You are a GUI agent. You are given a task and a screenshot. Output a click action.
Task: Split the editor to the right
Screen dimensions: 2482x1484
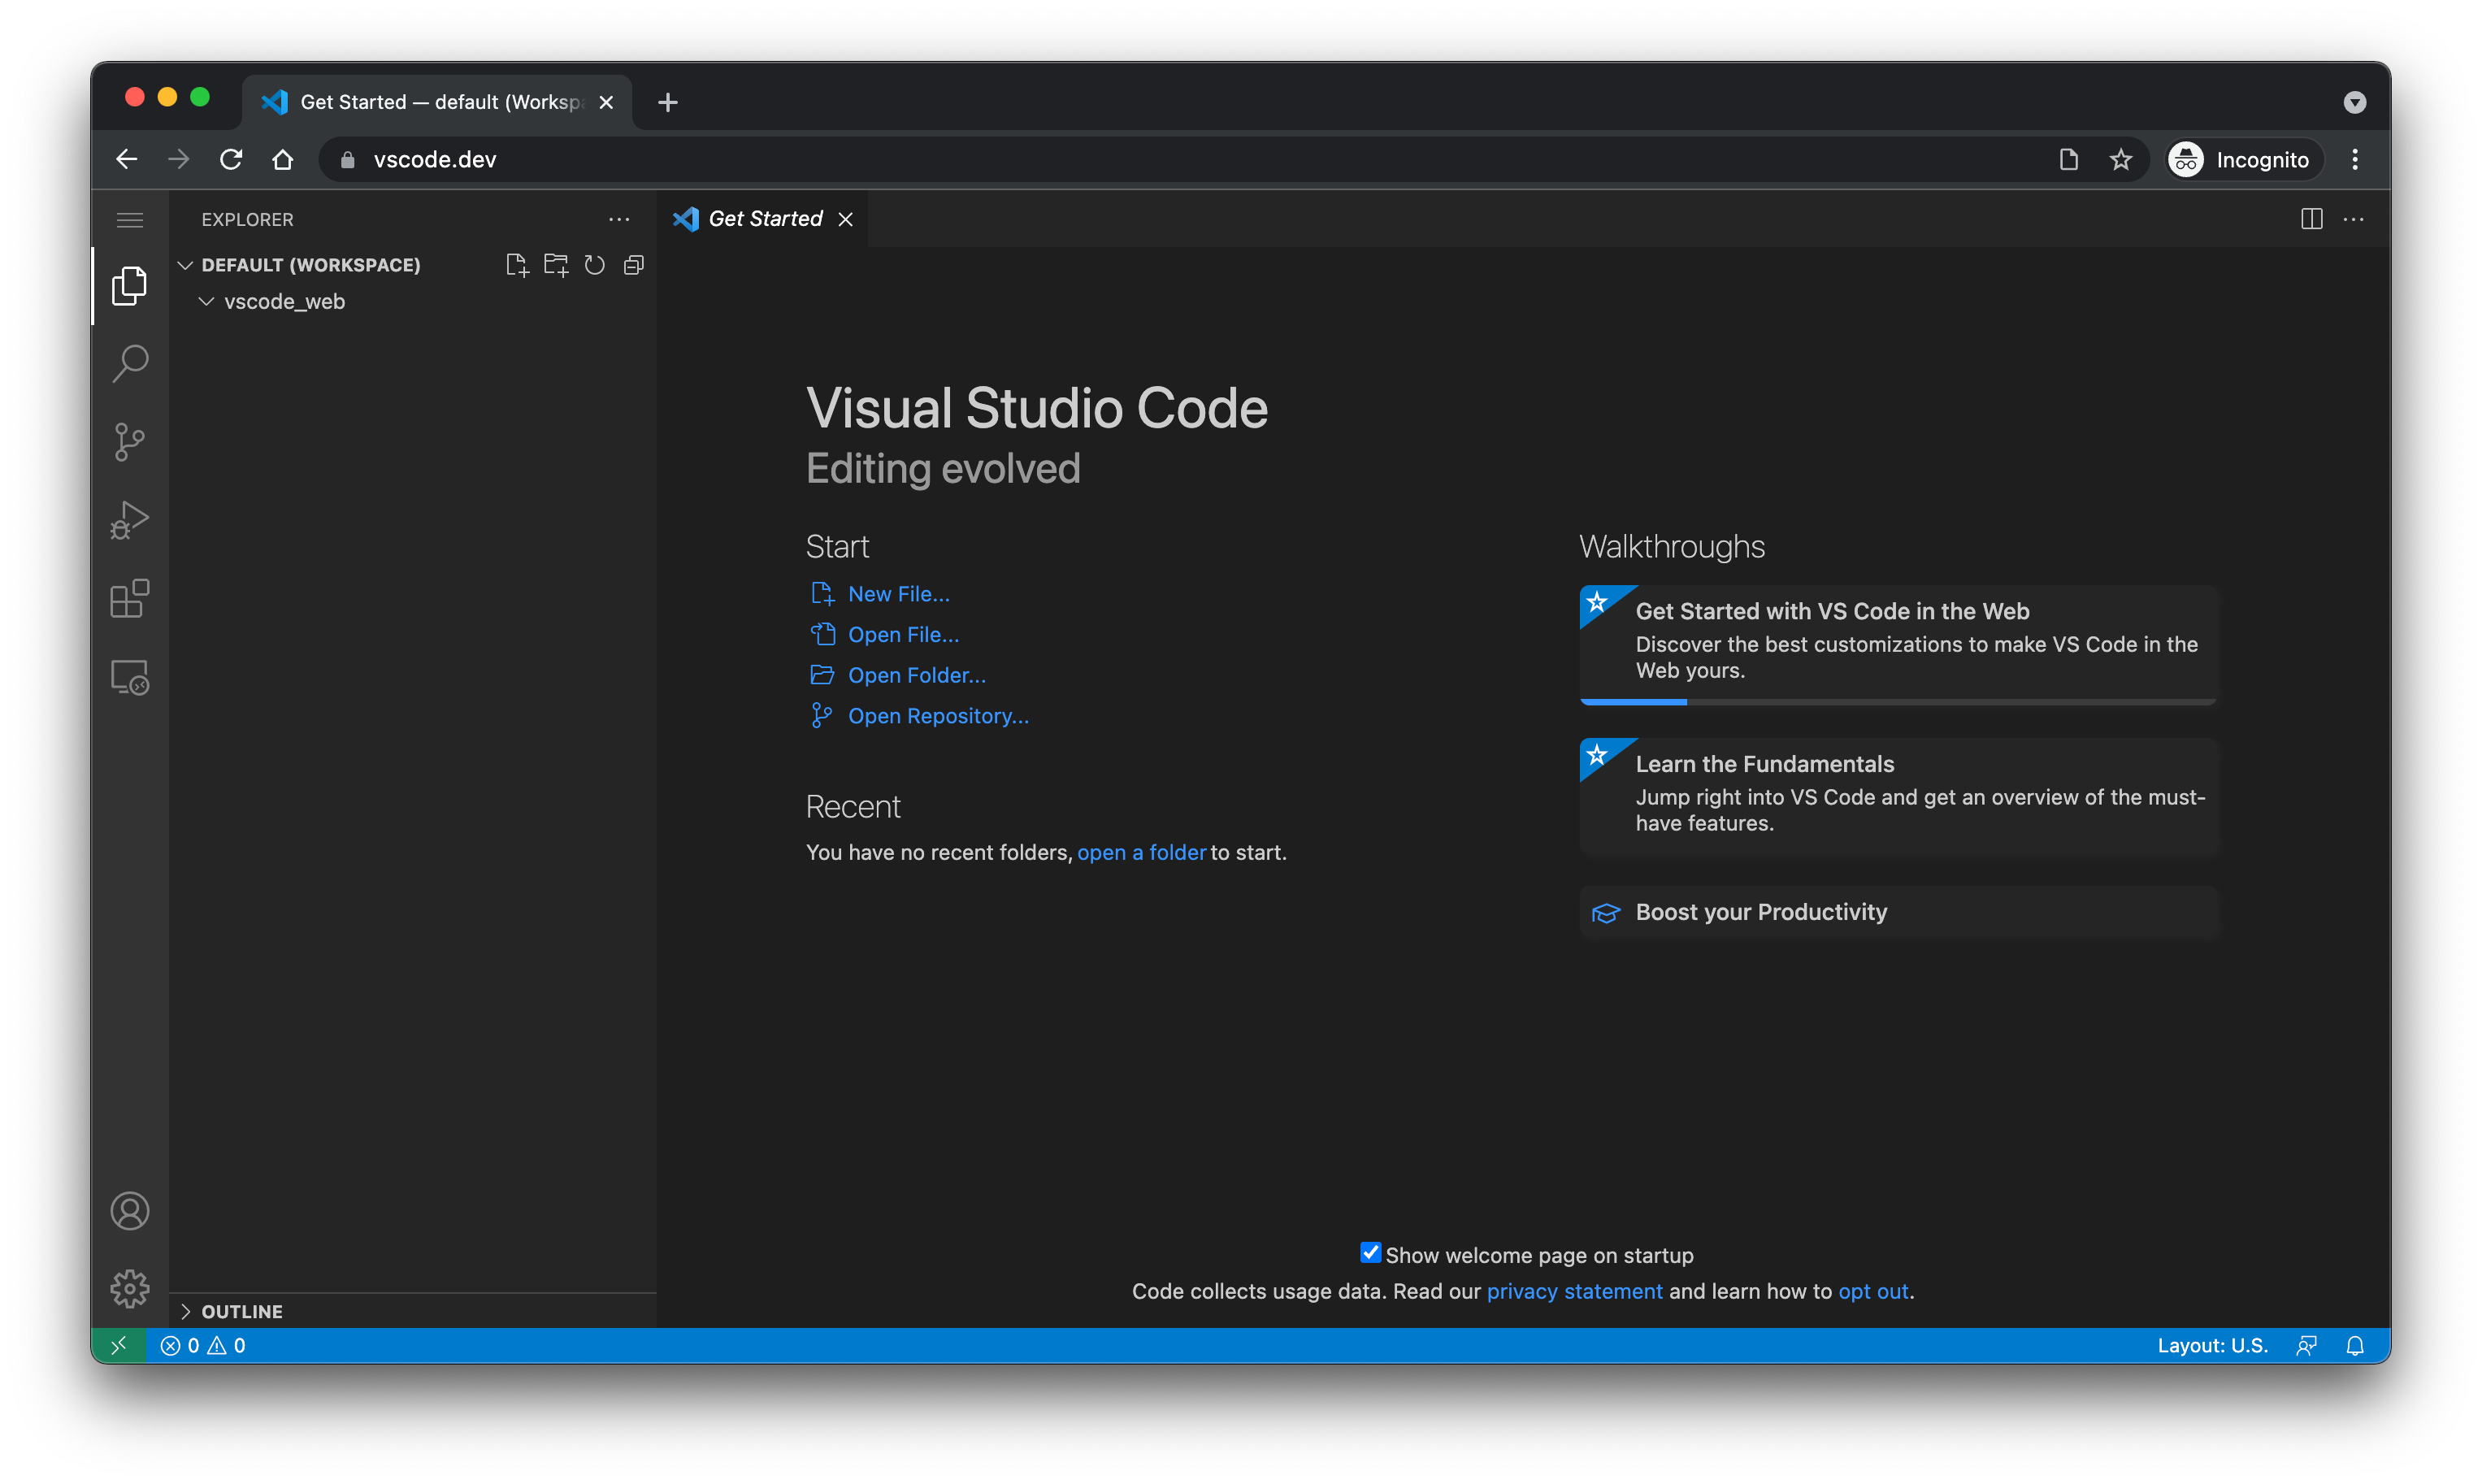tap(2311, 219)
